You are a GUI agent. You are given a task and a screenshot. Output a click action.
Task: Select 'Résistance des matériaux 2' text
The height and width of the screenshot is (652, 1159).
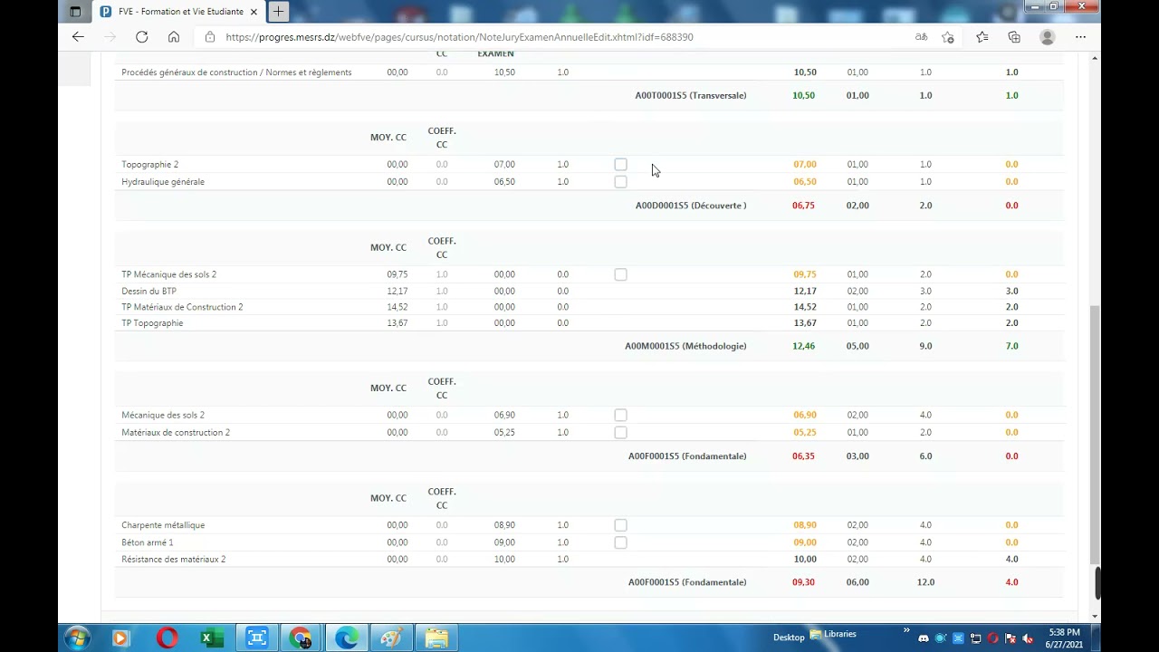[x=174, y=560]
